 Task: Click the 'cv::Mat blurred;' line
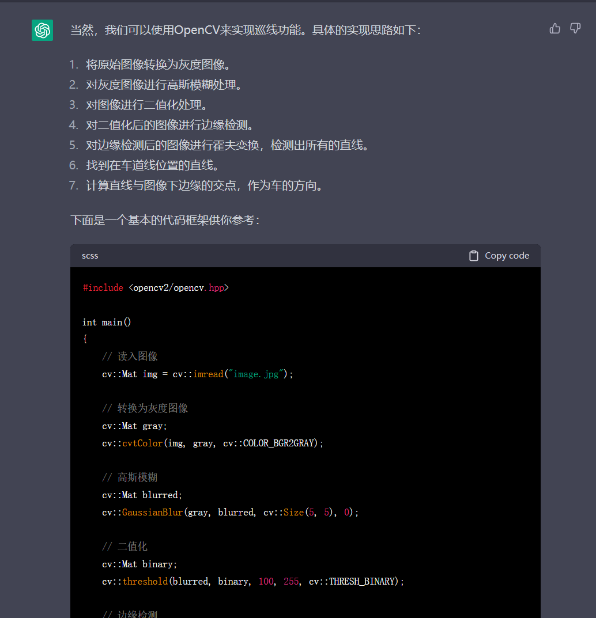tap(142, 495)
